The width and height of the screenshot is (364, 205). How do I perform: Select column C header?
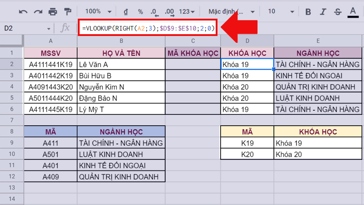193,41
